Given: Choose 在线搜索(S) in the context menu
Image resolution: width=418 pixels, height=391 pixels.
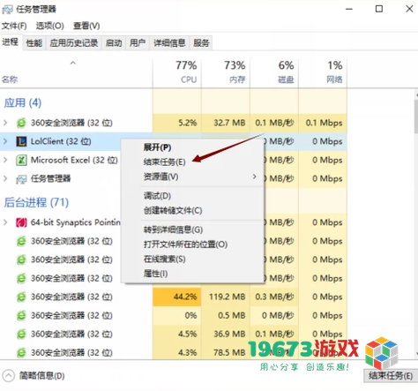Looking at the screenshot, I should (x=164, y=259).
